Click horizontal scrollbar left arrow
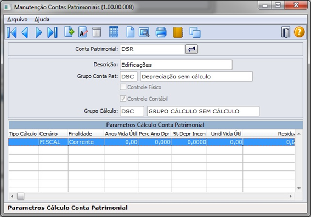Screen dimensions: 311x217 pos(12,196)
